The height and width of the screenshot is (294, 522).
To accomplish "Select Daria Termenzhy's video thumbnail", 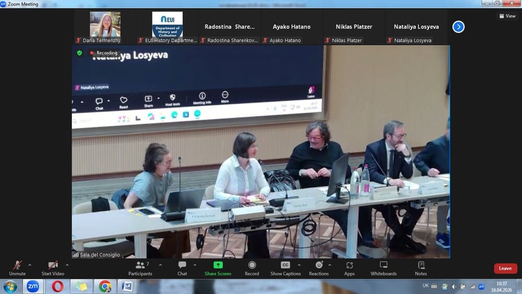I will pos(105,25).
